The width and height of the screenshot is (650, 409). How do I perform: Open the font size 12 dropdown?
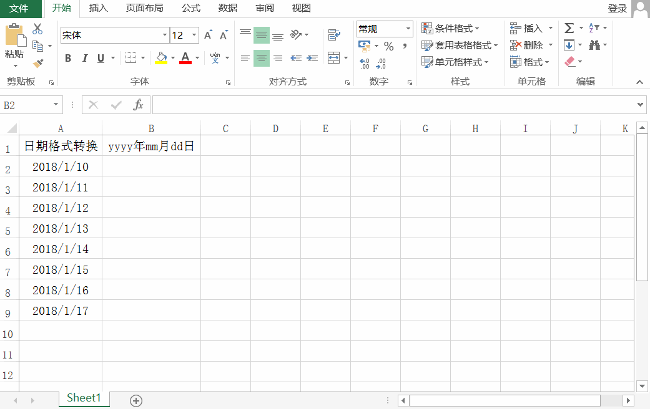click(194, 35)
